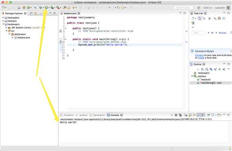Open the Debug launch dropdown arrow
This screenshot has width=232, height=151.
[x=43, y=8]
